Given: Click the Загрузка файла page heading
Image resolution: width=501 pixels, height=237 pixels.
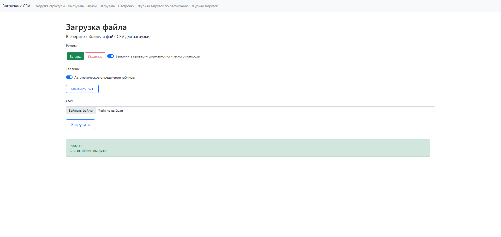Looking at the screenshot, I should pos(96,27).
